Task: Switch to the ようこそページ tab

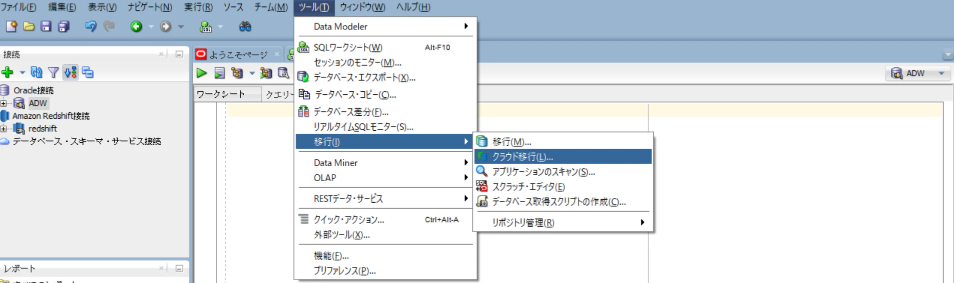Action: tap(238, 54)
